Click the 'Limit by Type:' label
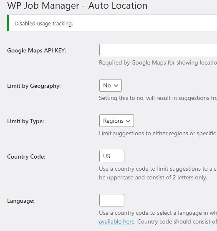The image size is (217, 231). pos(25,121)
